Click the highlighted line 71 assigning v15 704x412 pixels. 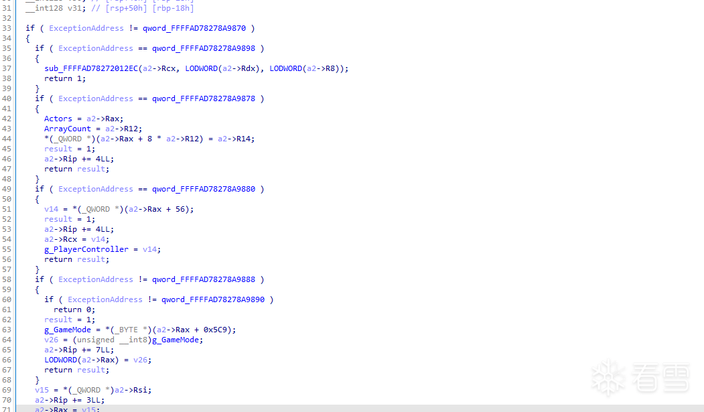coord(67,409)
